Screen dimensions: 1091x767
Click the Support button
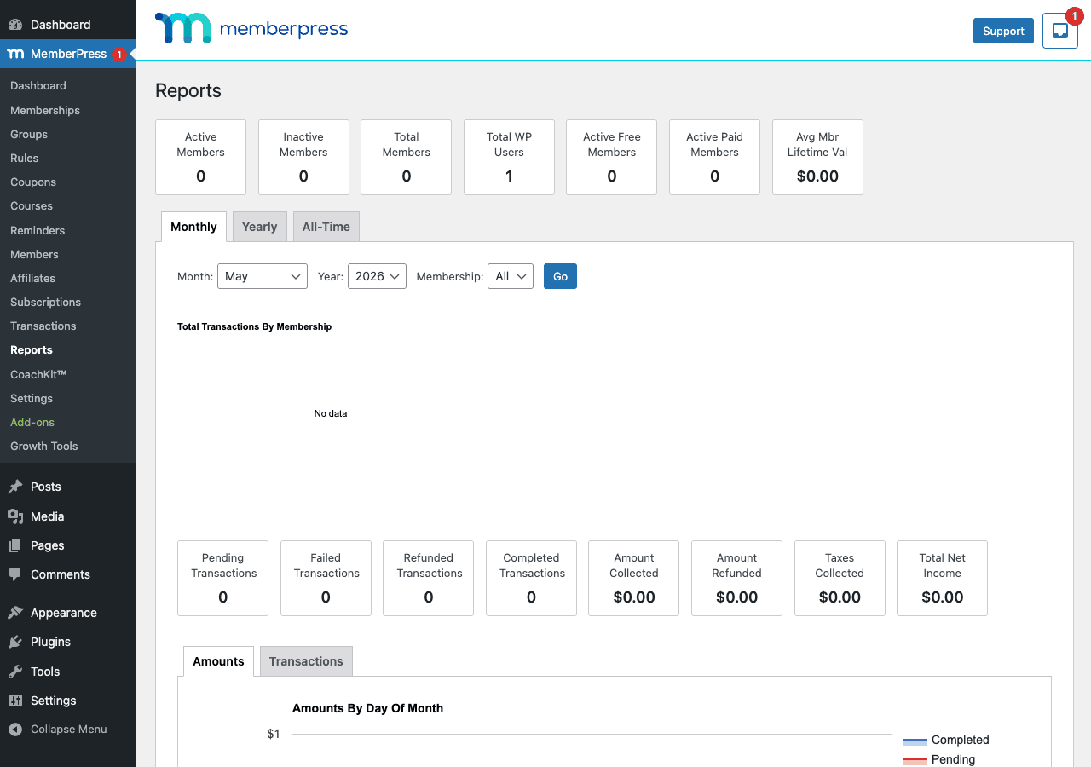(1003, 31)
